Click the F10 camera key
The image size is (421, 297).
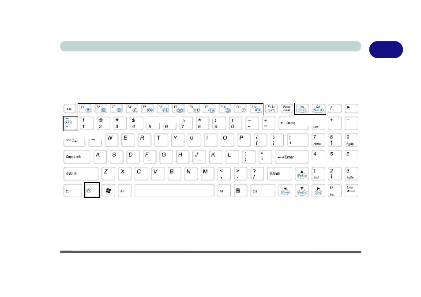click(x=225, y=109)
